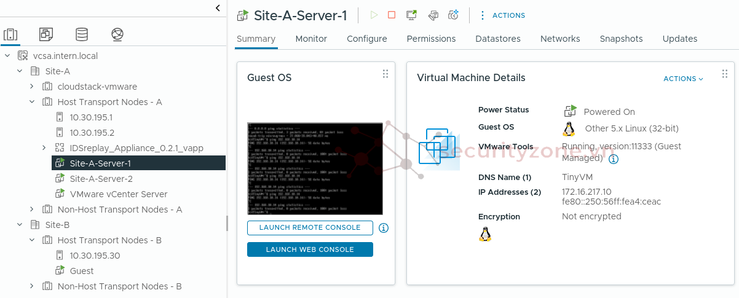Collapse the Site-A datacenter tree node
The image size is (739, 298).
(x=20, y=71)
